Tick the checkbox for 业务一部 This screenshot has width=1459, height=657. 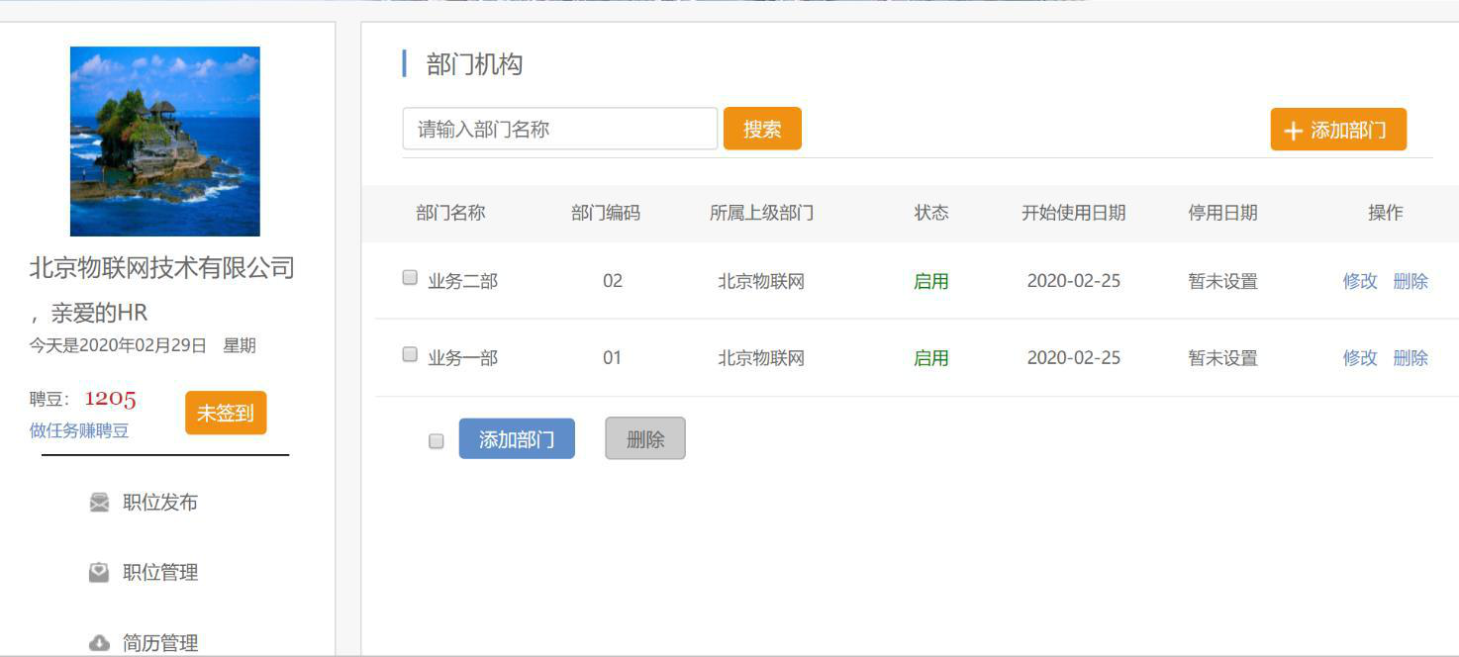click(x=410, y=354)
